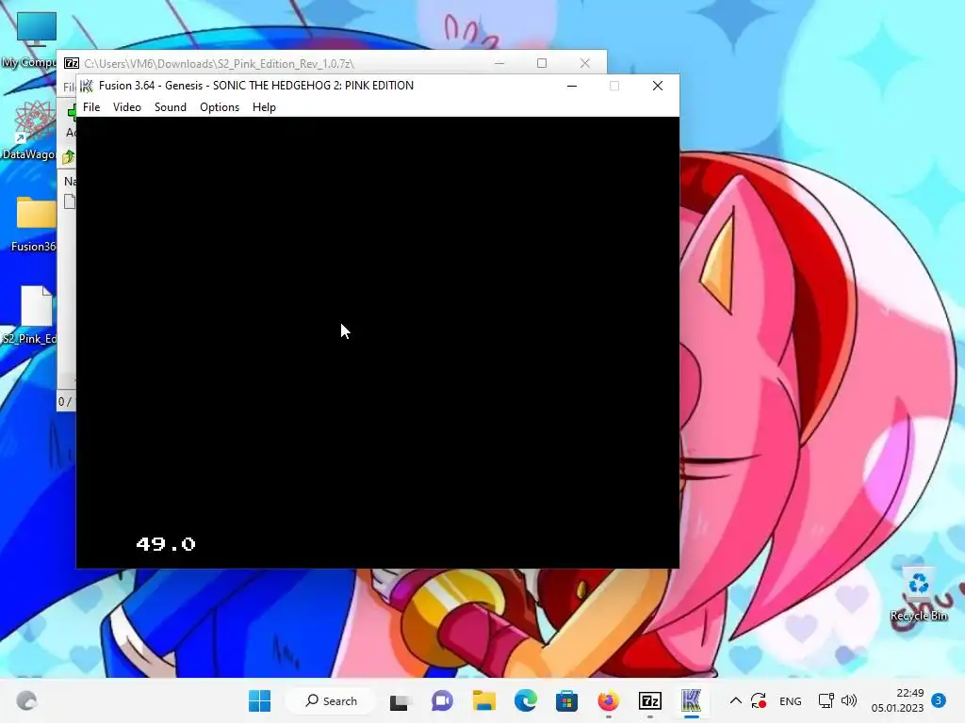Open the clock and date flyout
The image size is (965, 723).
pyautogui.click(x=897, y=700)
